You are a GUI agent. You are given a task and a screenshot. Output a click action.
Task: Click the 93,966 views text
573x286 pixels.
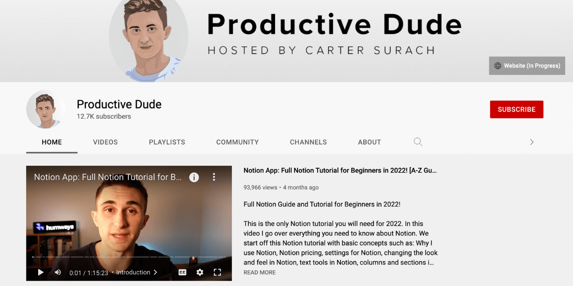260,188
